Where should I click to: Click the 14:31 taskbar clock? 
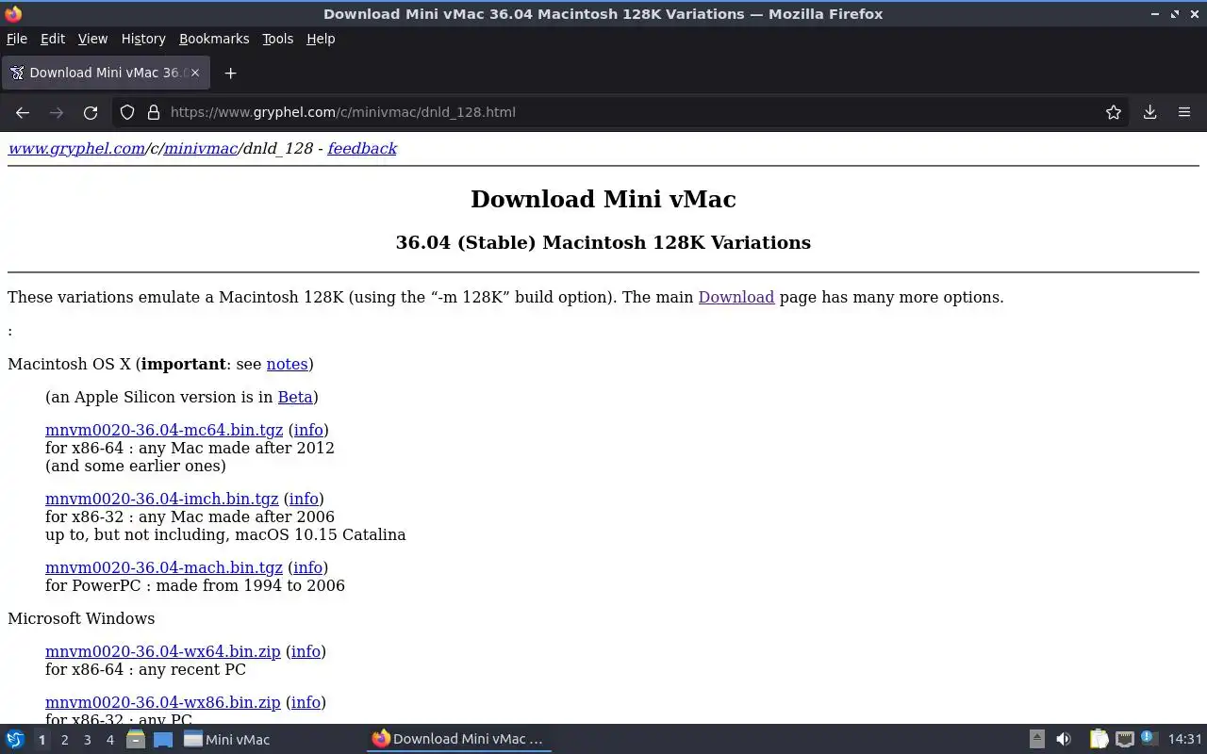point(1185,740)
